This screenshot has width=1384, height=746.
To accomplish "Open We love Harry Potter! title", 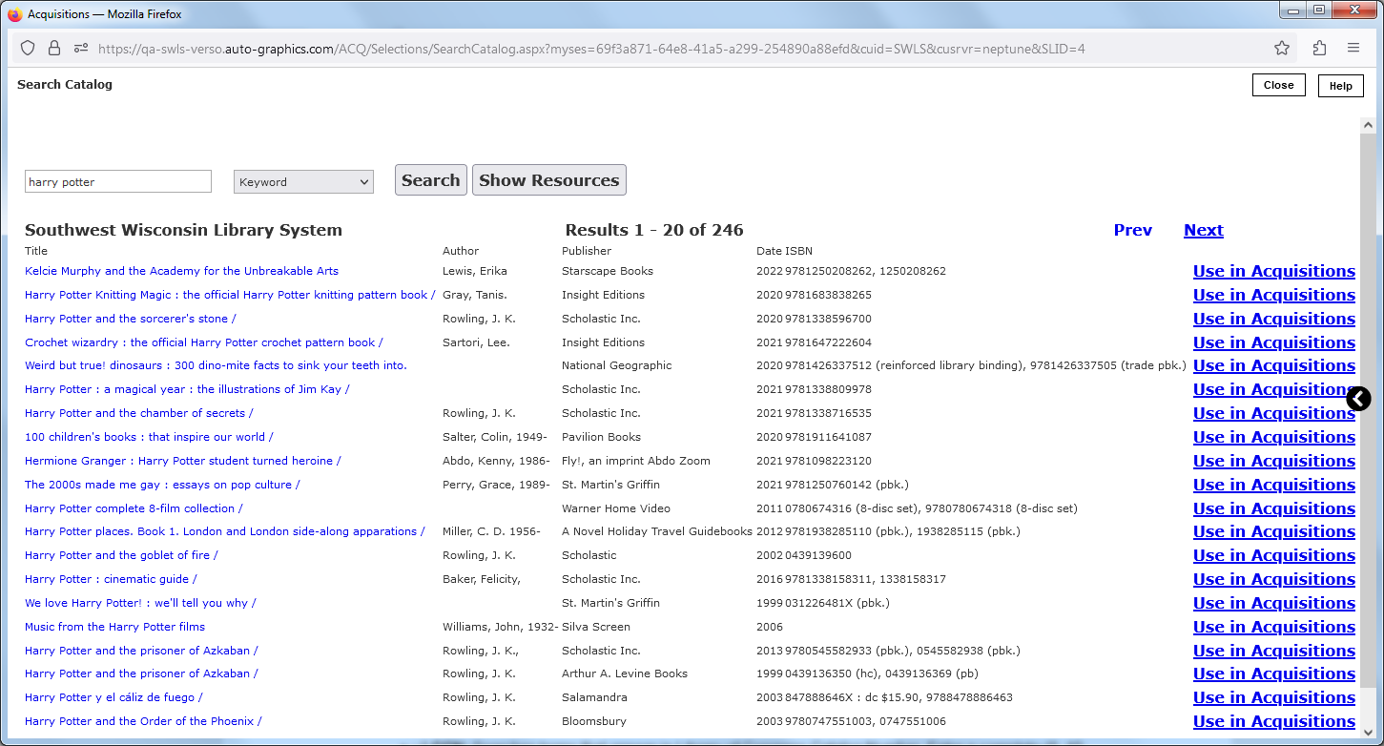I will 140,603.
